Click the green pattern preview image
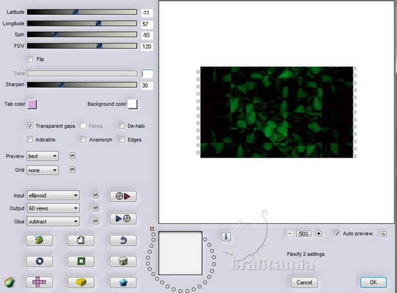 [277, 112]
